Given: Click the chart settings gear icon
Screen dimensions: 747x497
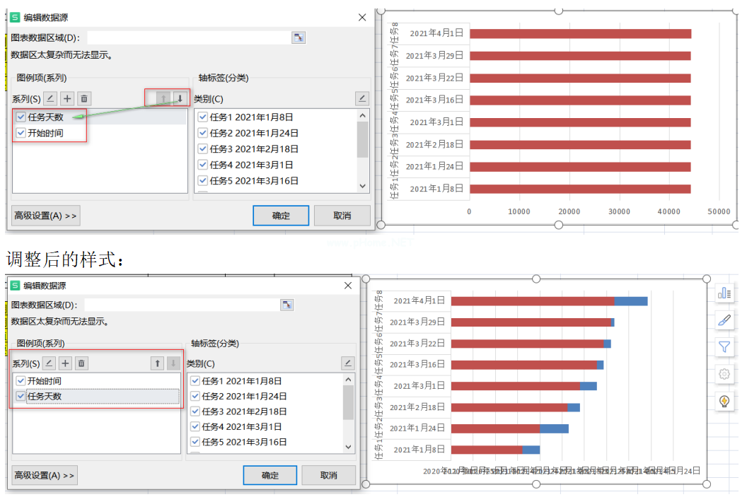Looking at the screenshot, I should coord(724,374).
